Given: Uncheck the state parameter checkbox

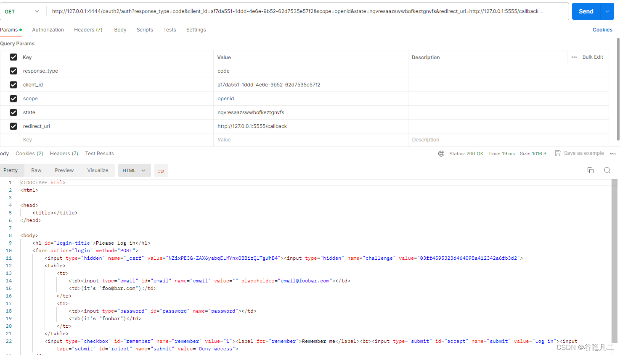Looking at the screenshot, I should tap(13, 112).
